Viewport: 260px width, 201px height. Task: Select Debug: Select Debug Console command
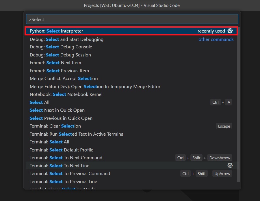131,47
